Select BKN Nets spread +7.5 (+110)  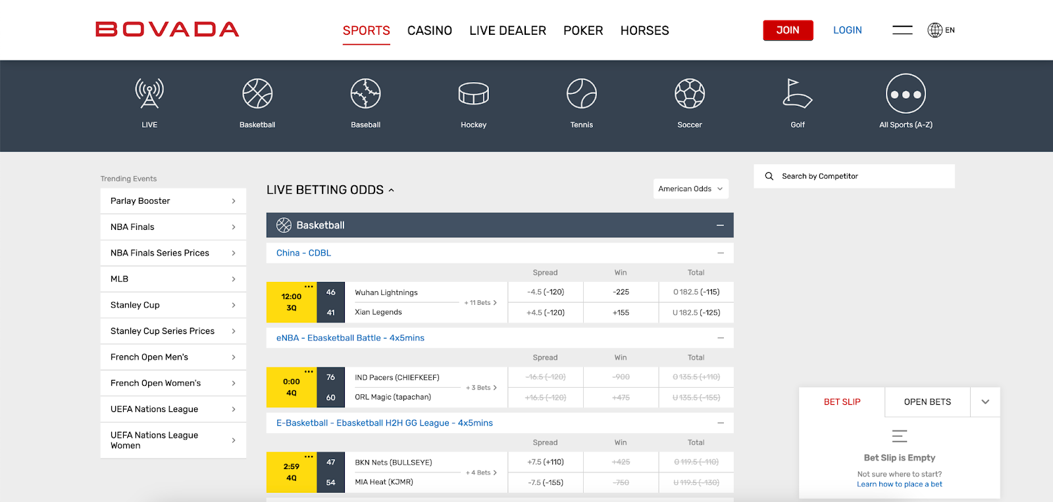[546, 462]
